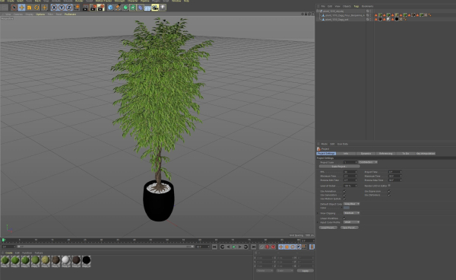This screenshot has width=456, height=280.
Task: Switch to the Info tab
Action: (346, 154)
